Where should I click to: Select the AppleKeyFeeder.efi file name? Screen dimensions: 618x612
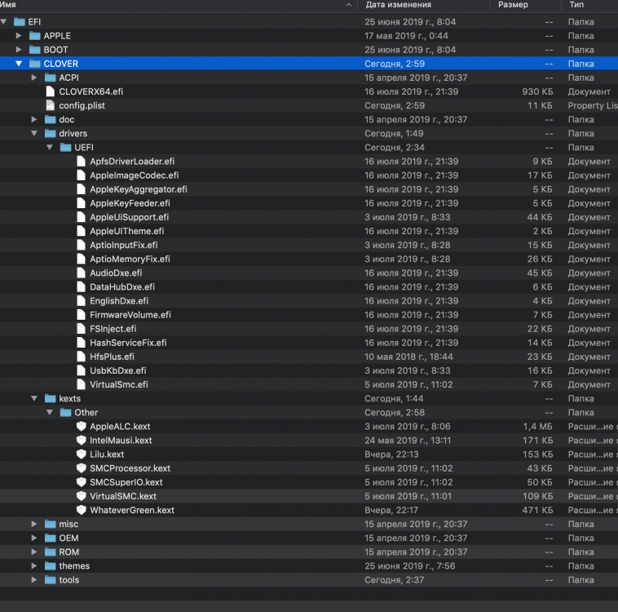(130, 203)
